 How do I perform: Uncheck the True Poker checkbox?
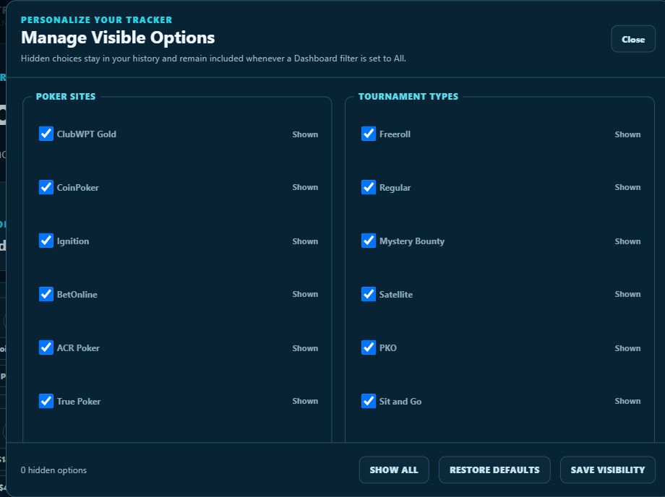(x=46, y=400)
